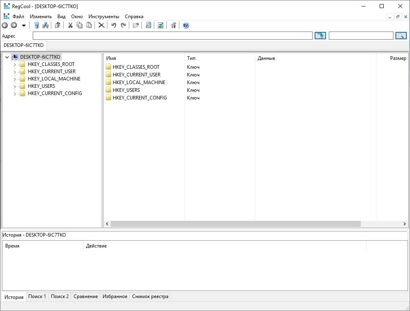Switch to the Избранное tab
410x311 pixels.
click(115, 296)
